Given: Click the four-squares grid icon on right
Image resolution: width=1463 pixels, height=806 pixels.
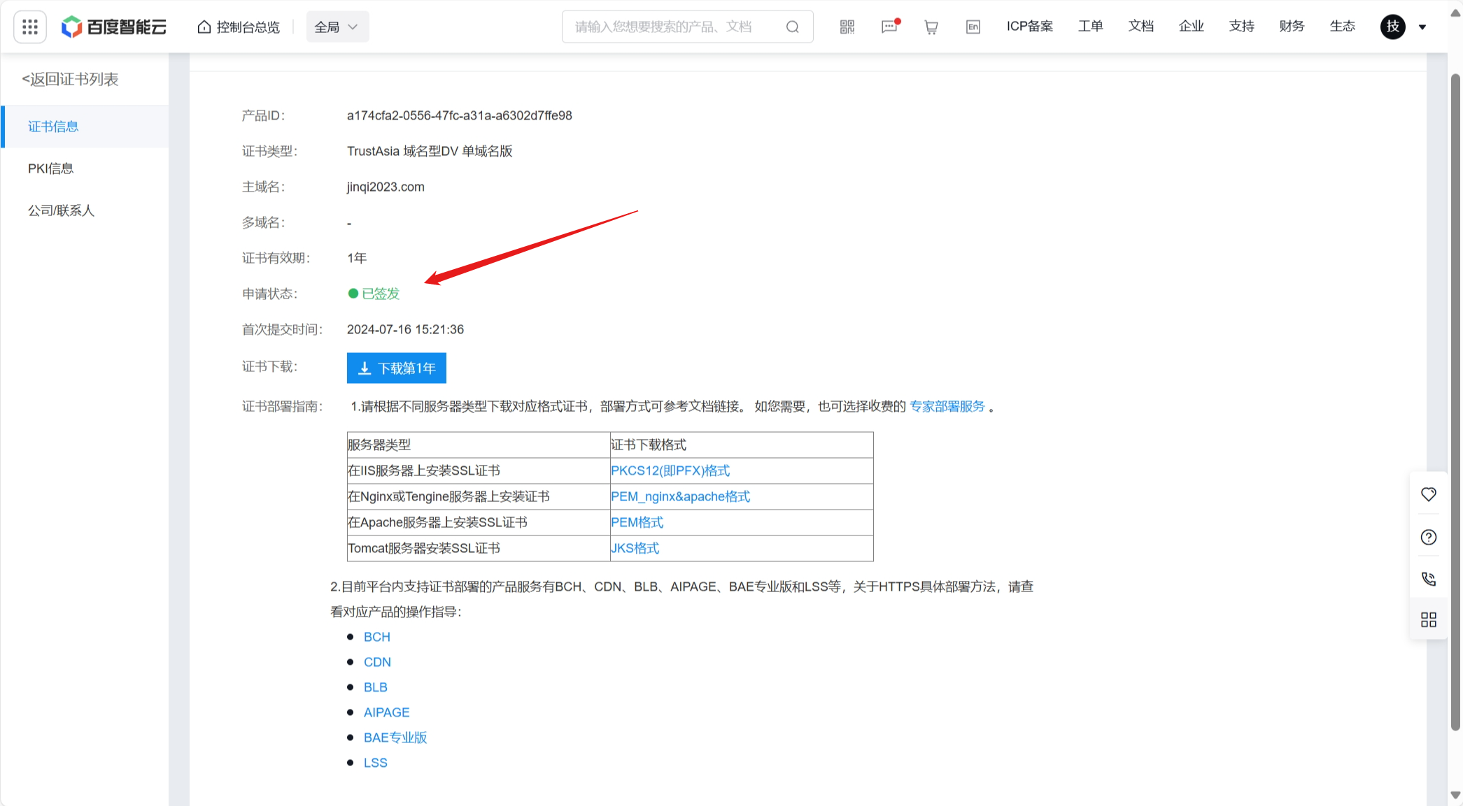Looking at the screenshot, I should (x=1429, y=619).
